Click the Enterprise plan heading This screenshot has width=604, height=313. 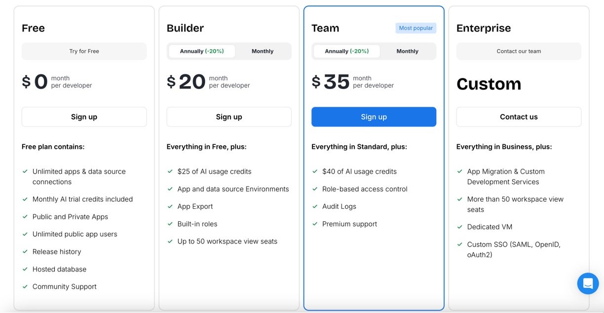pyautogui.click(x=483, y=28)
